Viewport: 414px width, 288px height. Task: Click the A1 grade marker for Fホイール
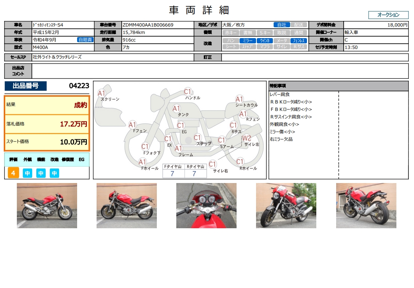point(142,162)
